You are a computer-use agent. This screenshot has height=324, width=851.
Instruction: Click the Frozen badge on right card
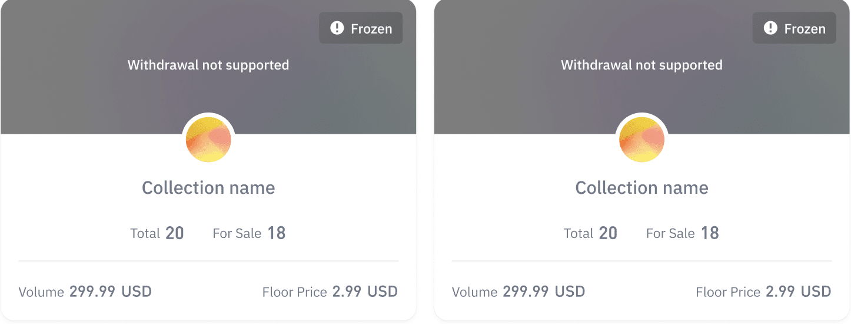pyautogui.click(x=795, y=28)
